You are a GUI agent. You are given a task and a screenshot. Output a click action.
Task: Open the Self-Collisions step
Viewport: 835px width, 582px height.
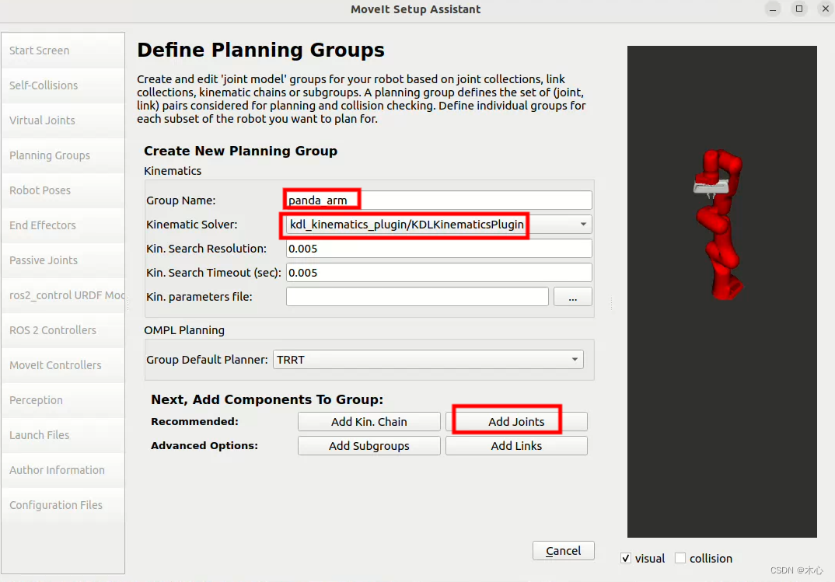tap(63, 85)
